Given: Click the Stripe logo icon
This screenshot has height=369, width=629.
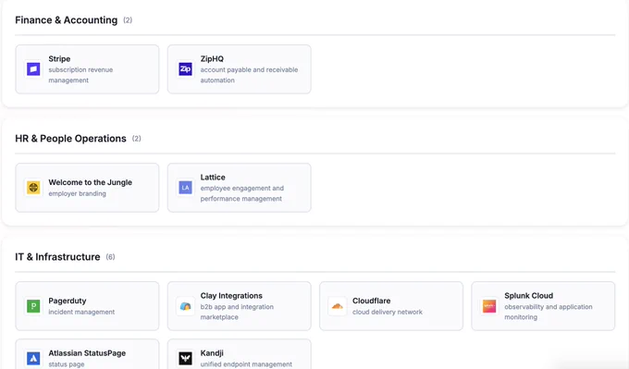Looking at the screenshot, I should (x=33, y=69).
